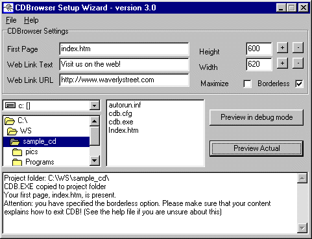Viewport: 312px width, 239px height.
Task: Click the open folder icon beside WS
Action: tap(12, 131)
